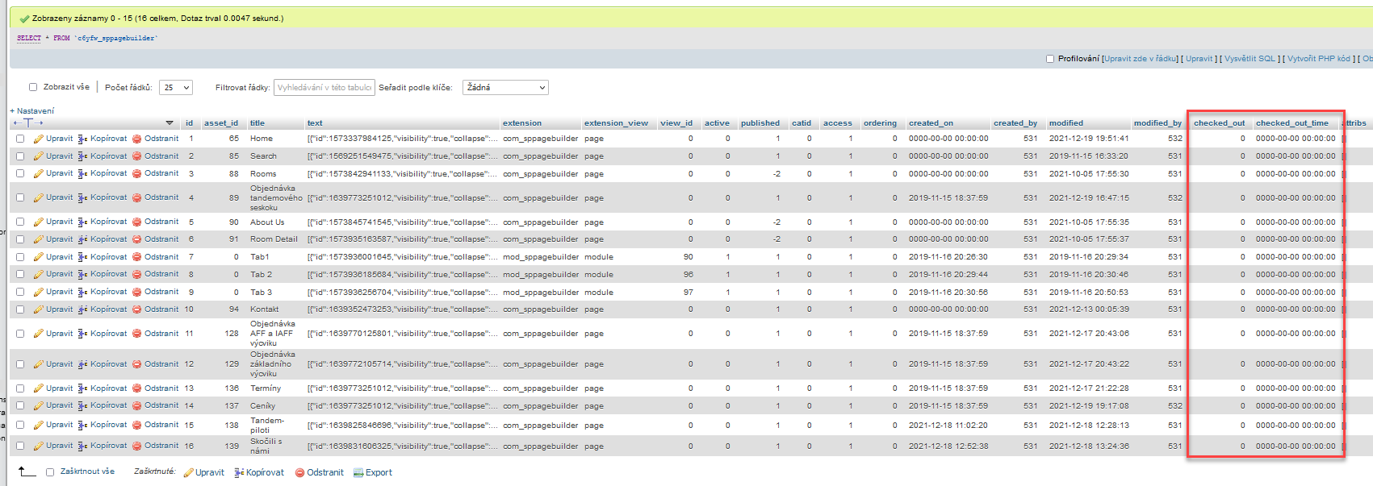This screenshot has height=486, width=1373.
Task: Click the pencil edit icon for Ceníky row
Action: tap(39, 406)
